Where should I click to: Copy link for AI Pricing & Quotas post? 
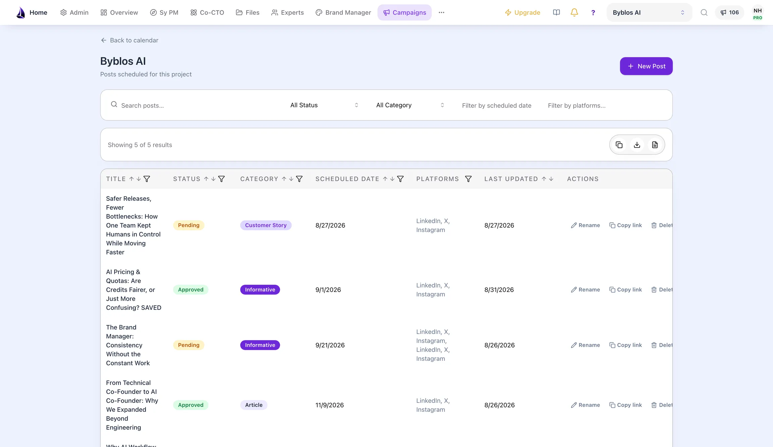coord(625,290)
